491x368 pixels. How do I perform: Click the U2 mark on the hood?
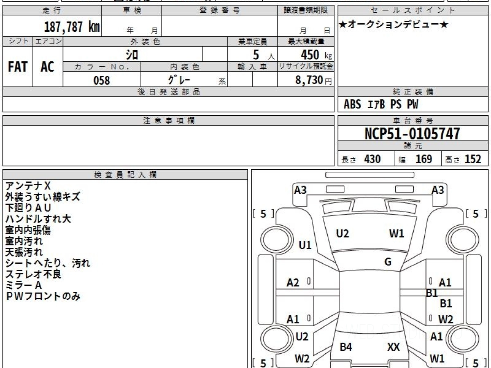tap(342, 234)
